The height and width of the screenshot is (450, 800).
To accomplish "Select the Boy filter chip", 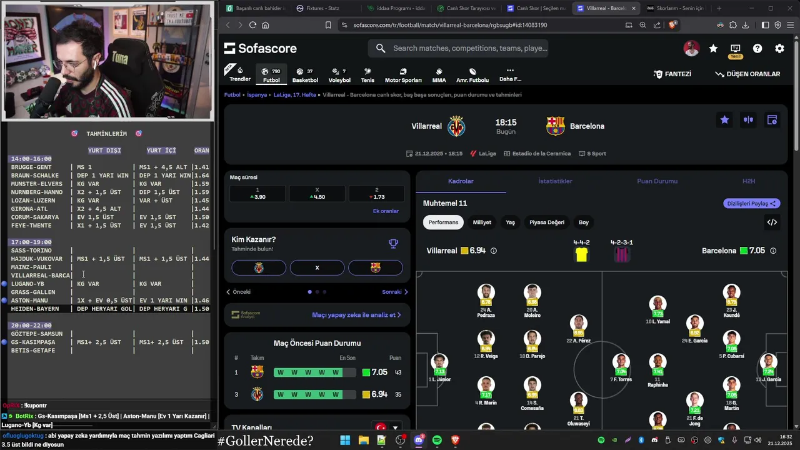I will [584, 222].
